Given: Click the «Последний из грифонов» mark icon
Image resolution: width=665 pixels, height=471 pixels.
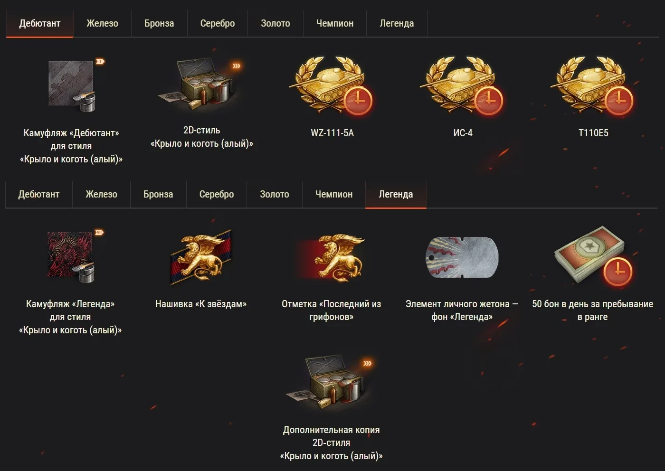Looking at the screenshot, I should click(x=332, y=257).
